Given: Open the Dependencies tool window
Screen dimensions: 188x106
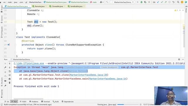Looking at the screenshot, I should click(68, 102).
